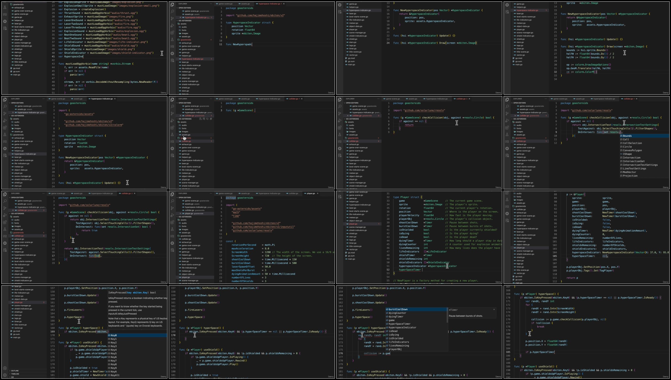Pick 'CellSelection' from the resolv suggestions
Viewport: 671px width, 380px height.
tap(644, 143)
